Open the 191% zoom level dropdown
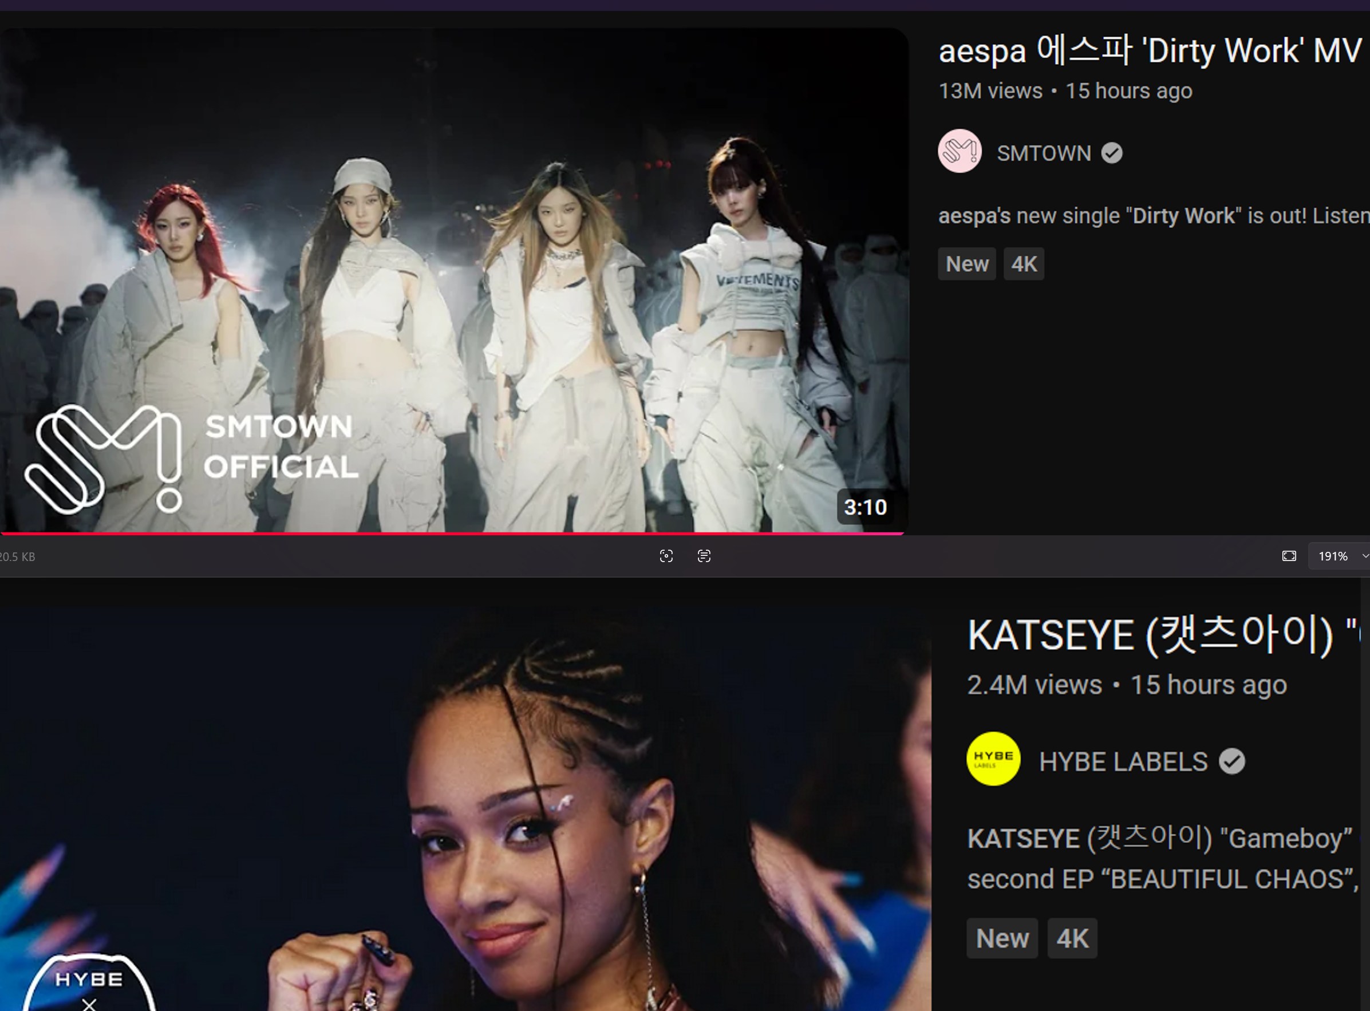The width and height of the screenshot is (1370, 1011). click(x=1340, y=556)
